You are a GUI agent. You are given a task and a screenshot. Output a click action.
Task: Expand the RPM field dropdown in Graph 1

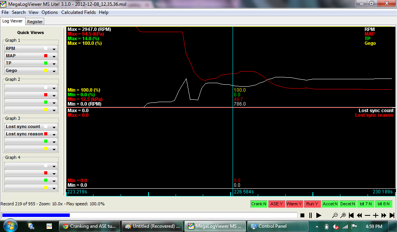coord(54,49)
